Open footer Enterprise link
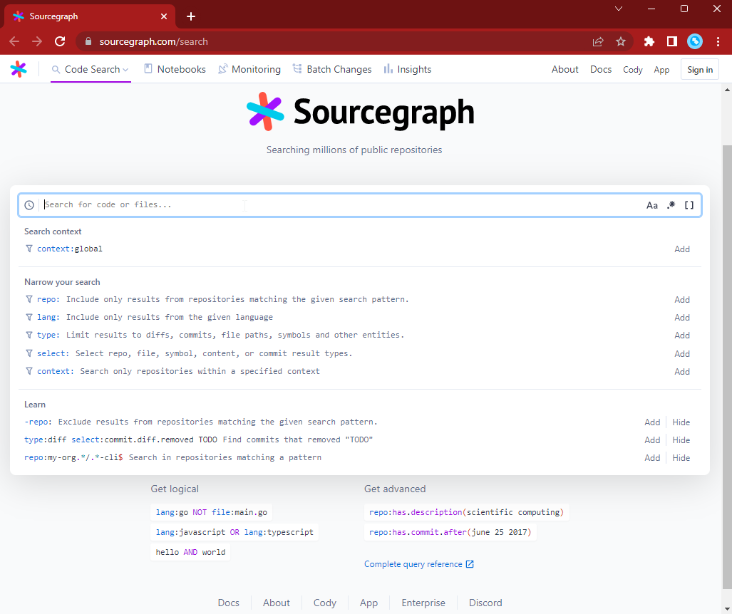The image size is (732, 614). point(423,603)
